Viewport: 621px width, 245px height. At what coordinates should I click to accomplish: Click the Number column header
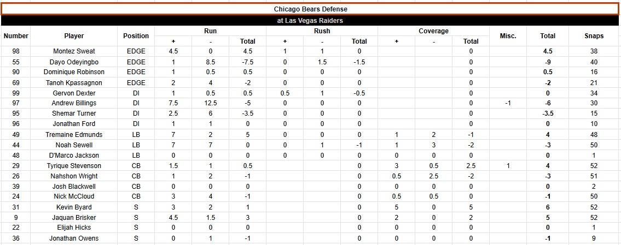tap(15, 36)
